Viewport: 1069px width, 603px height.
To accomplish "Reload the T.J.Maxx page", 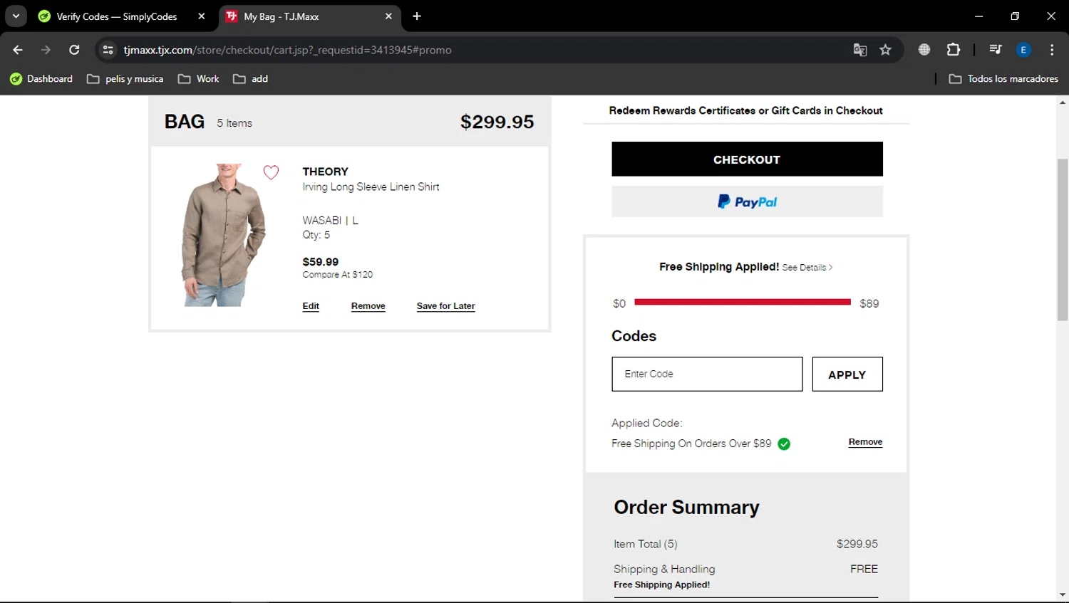I will pos(74,50).
